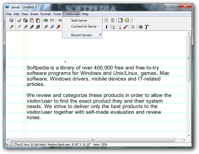Click the first-page double-arrow icon
Image resolution: width=199 pixels, height=154 pixels.
(x=60, y=20)
